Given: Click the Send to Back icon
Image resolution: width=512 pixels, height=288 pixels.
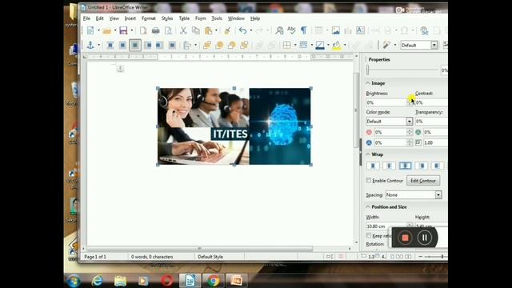Looking at the screenshot, I should (x=244, y=45).
